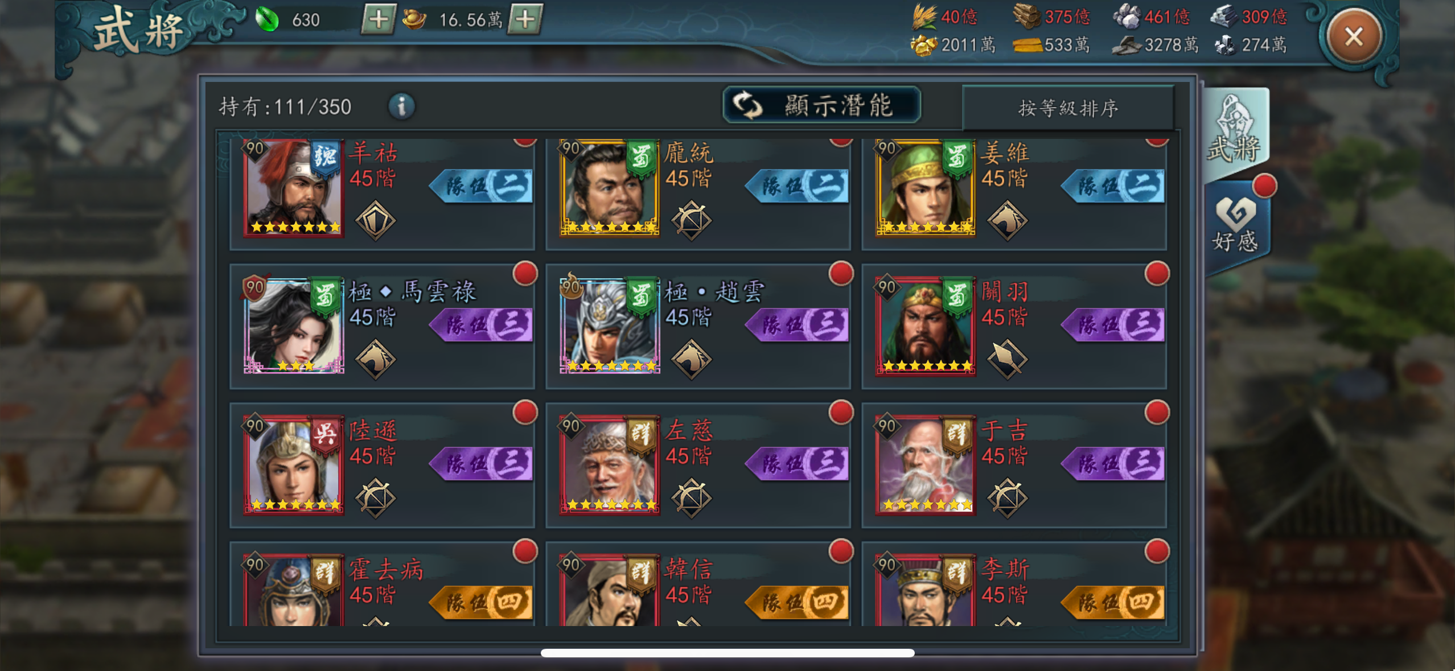This screenshot has height=671, width=1455.
Task: Open the 按等級排序 sort dropdown
Action: tap(1068, 108)
